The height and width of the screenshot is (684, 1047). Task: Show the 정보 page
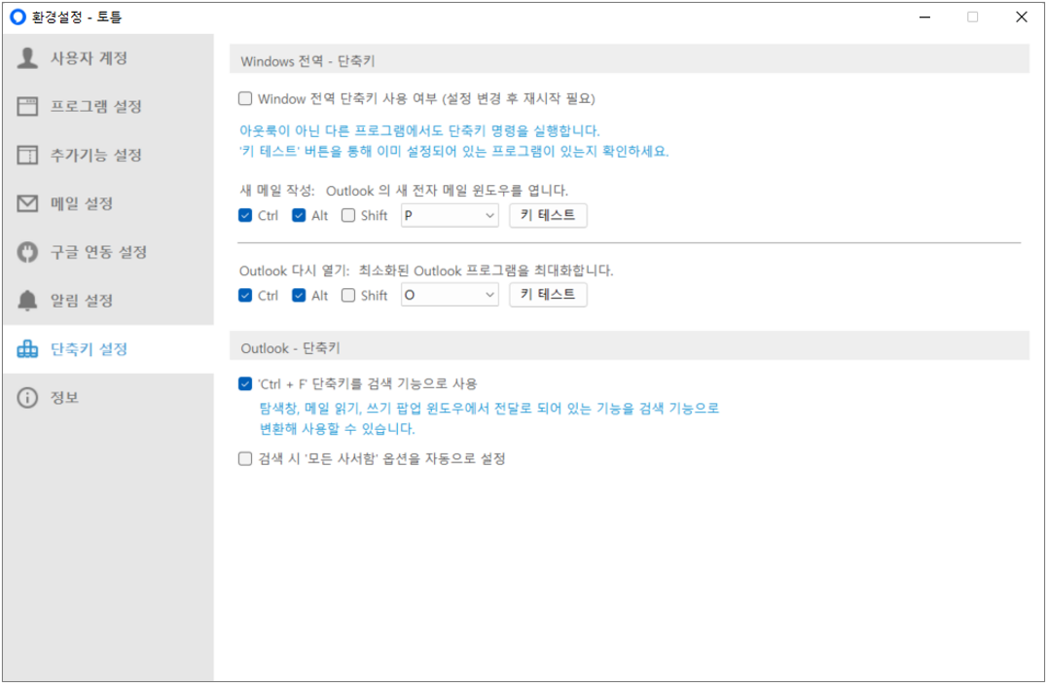pos(108,397)
